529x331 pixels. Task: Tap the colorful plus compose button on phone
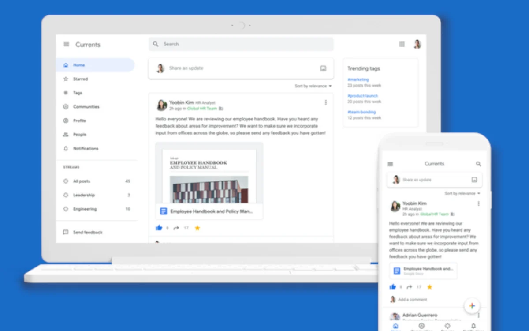pos(472,306)
